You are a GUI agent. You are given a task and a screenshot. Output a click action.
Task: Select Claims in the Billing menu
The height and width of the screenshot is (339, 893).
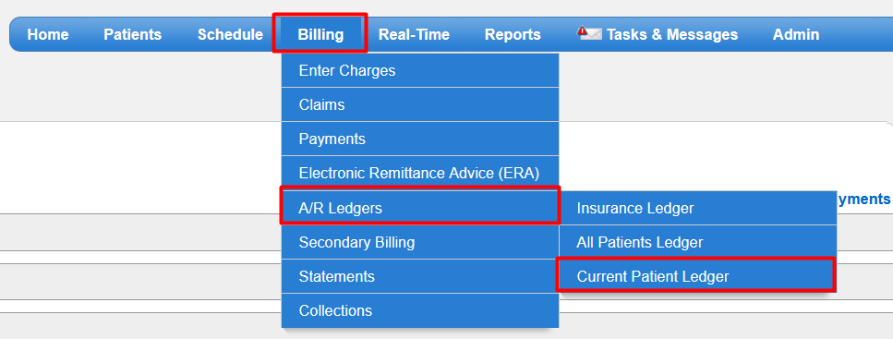pos(420,104)
